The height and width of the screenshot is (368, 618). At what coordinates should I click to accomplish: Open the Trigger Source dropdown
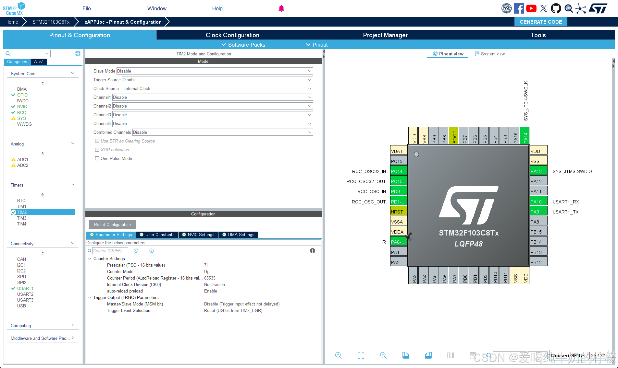[217, 80]
